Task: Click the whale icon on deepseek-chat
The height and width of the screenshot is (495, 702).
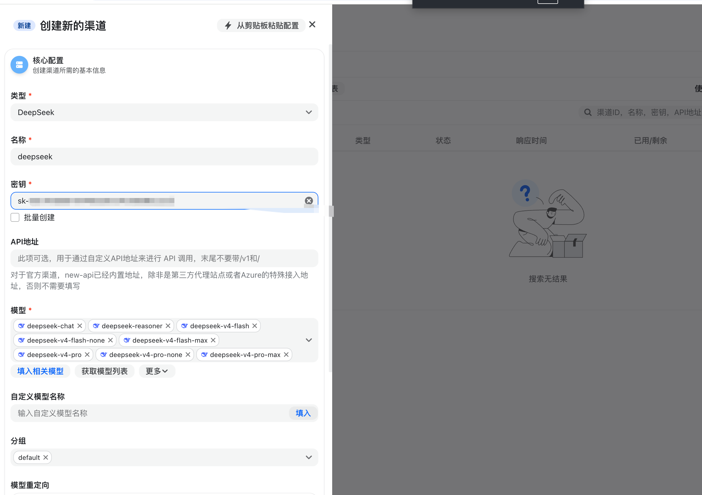Action: point(21,326)
